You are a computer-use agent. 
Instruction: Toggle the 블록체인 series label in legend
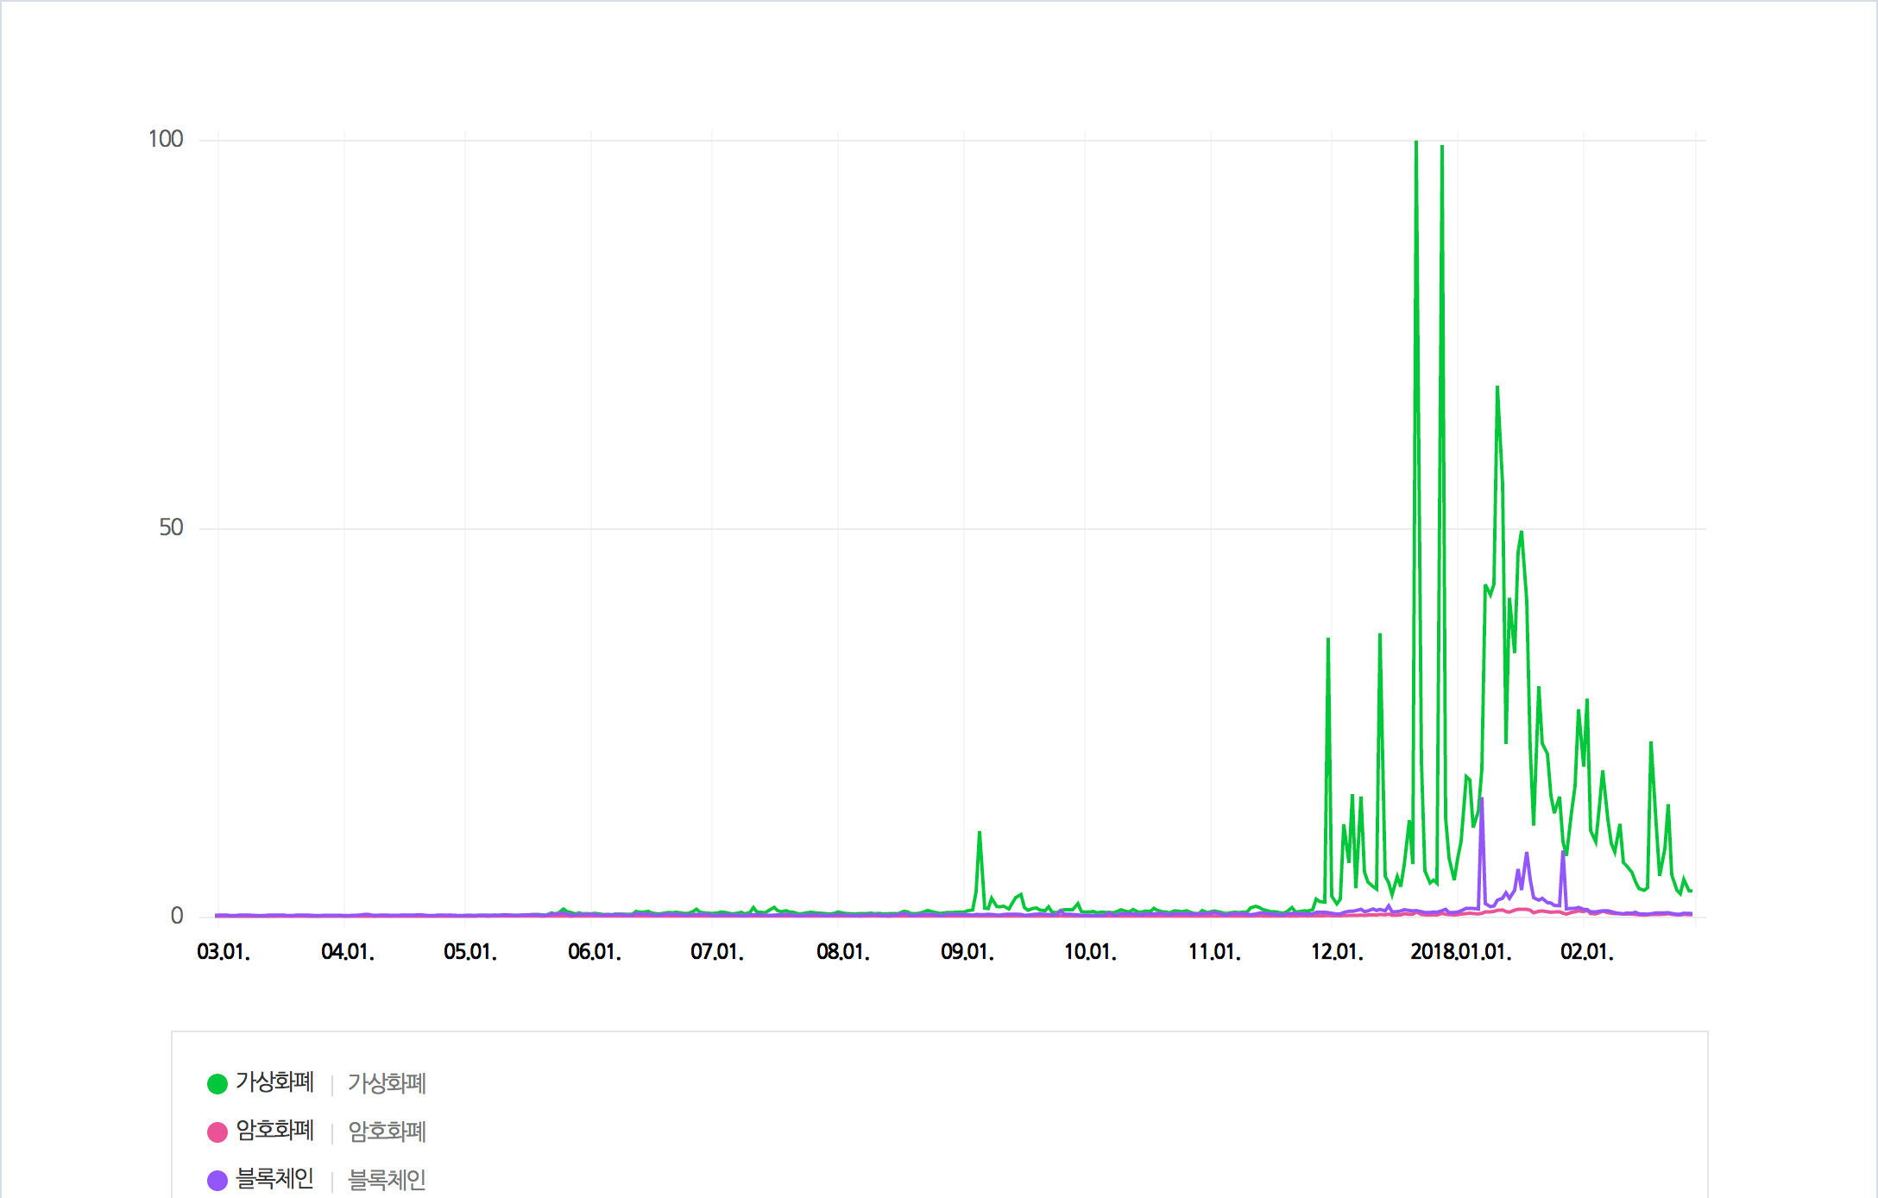274,1179
